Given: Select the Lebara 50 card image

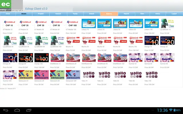Looking at the screenshot, I should (136, 23).
